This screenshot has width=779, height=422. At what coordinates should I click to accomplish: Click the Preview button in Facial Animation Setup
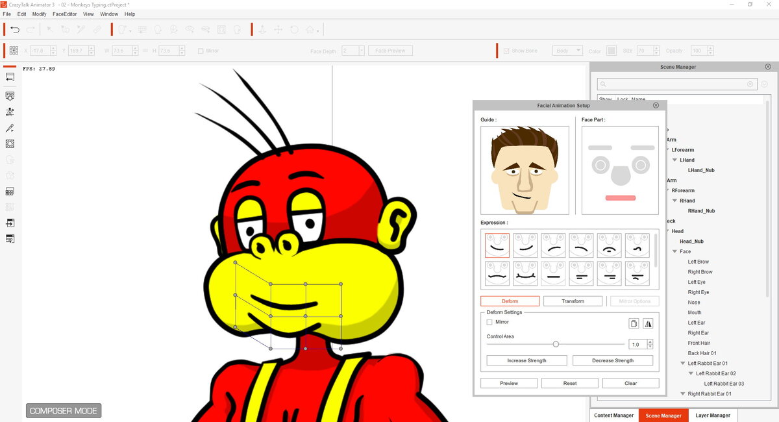(x=508, y=383)
